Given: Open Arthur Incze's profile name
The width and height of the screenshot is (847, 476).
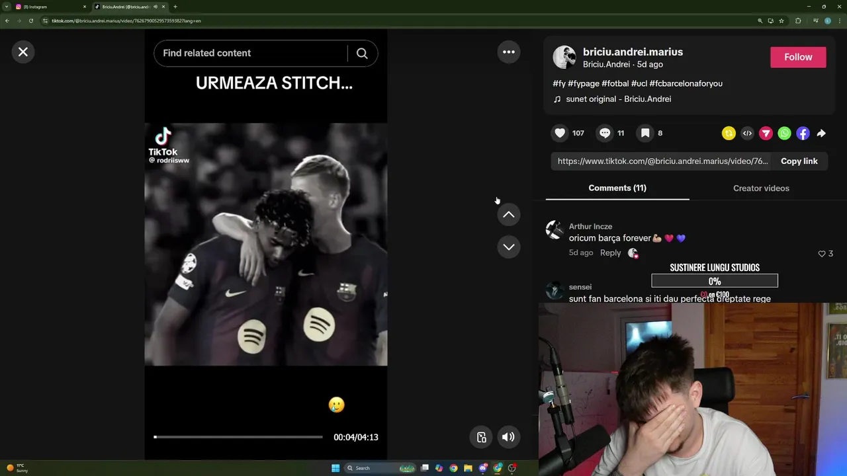Looking at the screenshot, I should [x=590, y=226].
